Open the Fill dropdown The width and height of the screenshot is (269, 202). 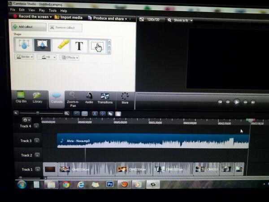47,57
